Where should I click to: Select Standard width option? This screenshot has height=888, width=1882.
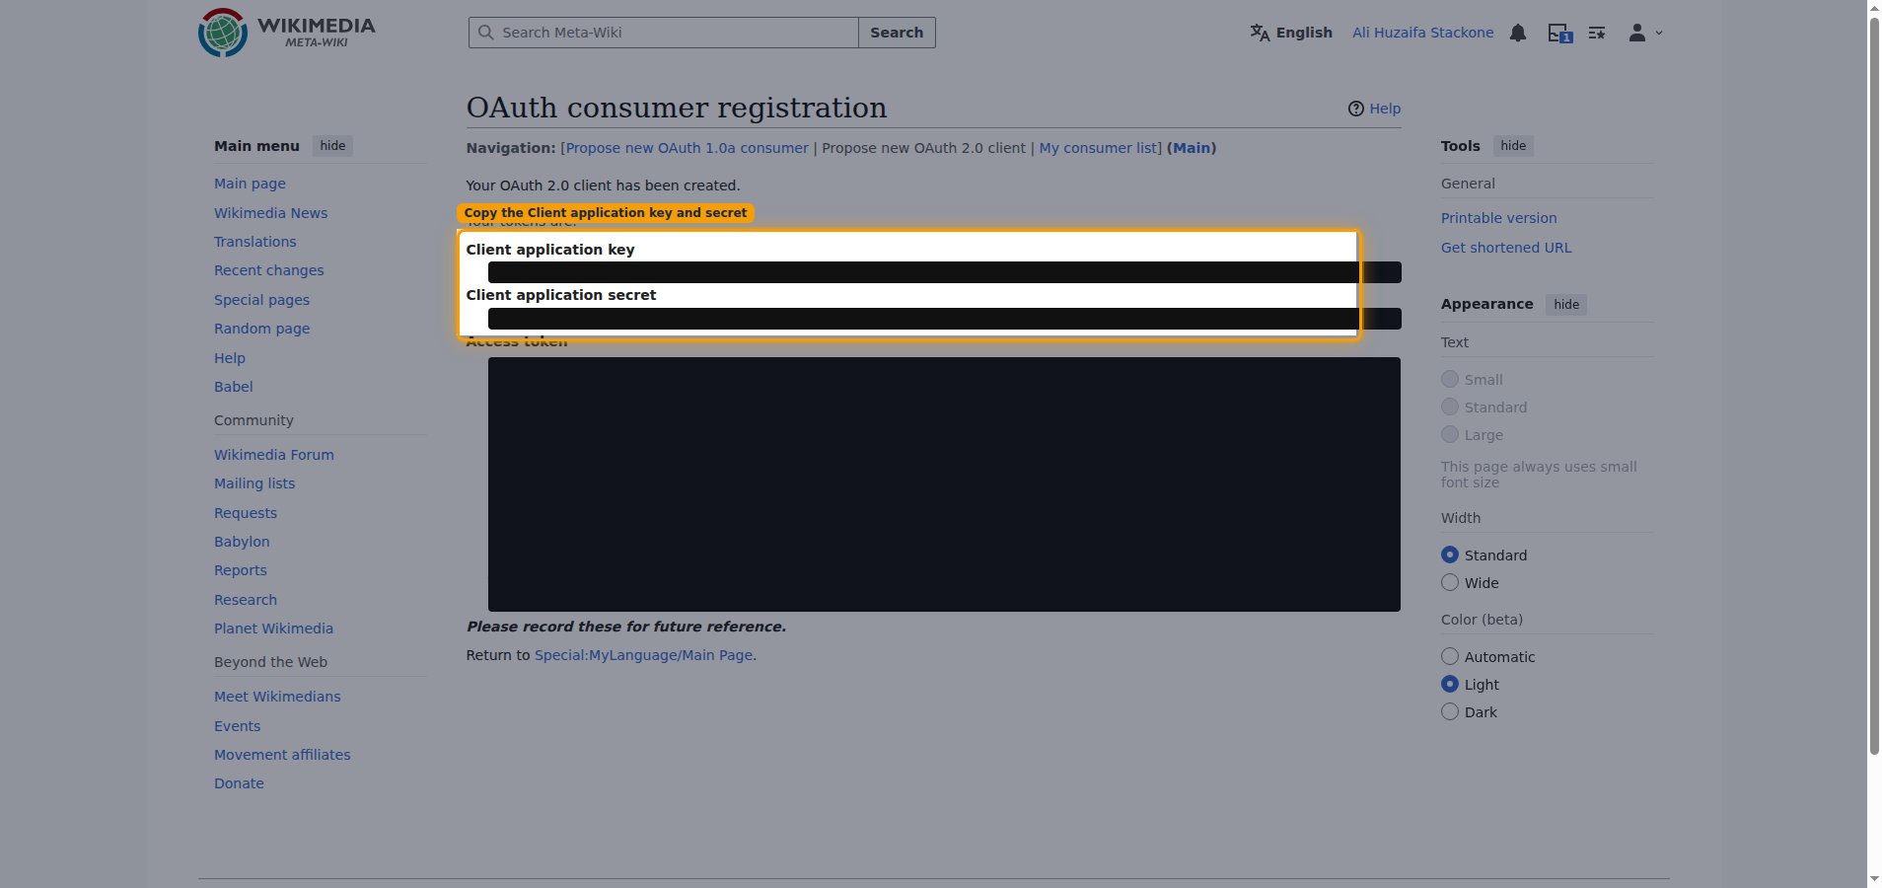1450,555
